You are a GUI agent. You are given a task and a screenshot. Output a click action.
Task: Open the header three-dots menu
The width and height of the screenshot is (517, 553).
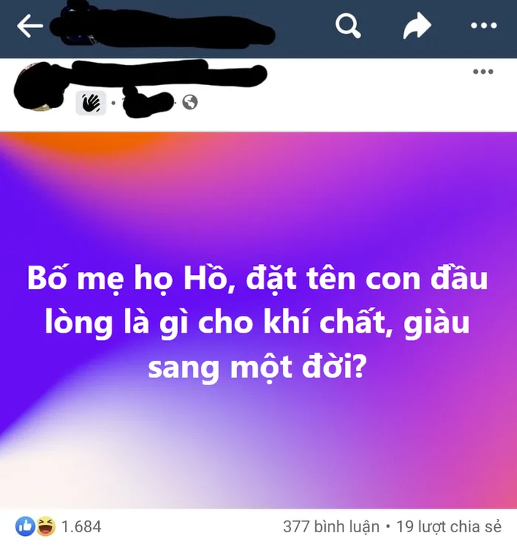tap(484, 25)
